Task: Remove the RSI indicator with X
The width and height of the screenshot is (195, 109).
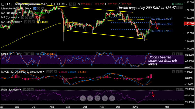Action: pos(32,90)
